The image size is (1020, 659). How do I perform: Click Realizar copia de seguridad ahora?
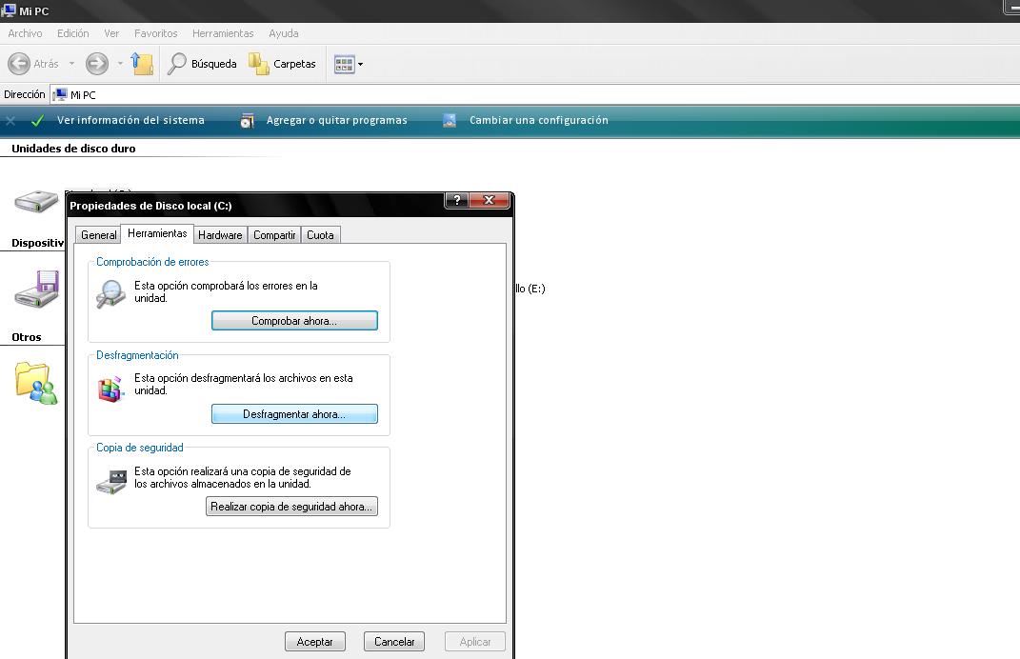291,507
